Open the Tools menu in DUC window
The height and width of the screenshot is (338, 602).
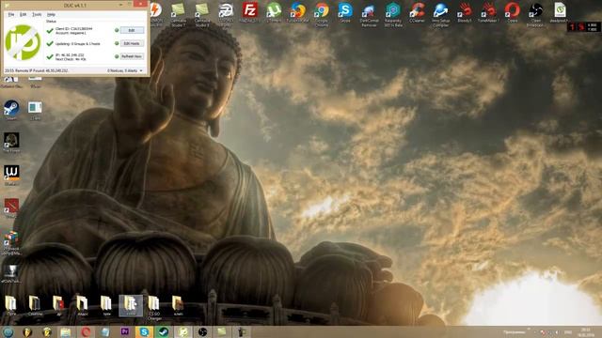point(37,14)
